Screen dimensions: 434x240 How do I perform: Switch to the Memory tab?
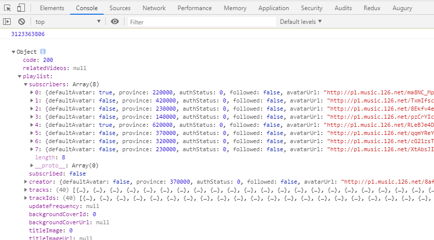click(235, 8)
